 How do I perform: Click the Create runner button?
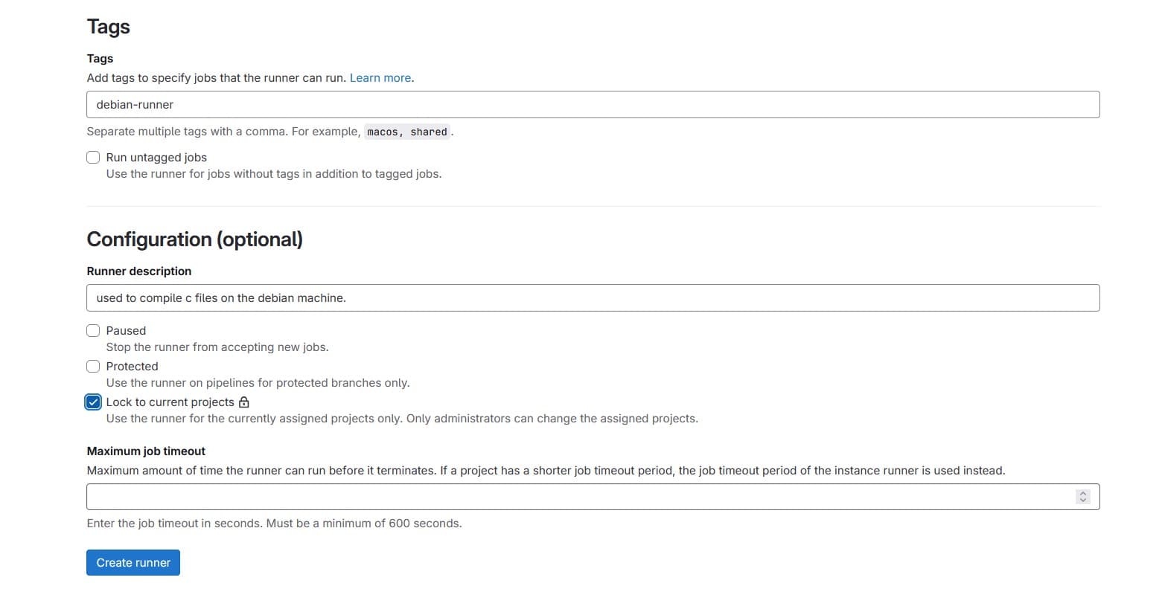[133, 563]
